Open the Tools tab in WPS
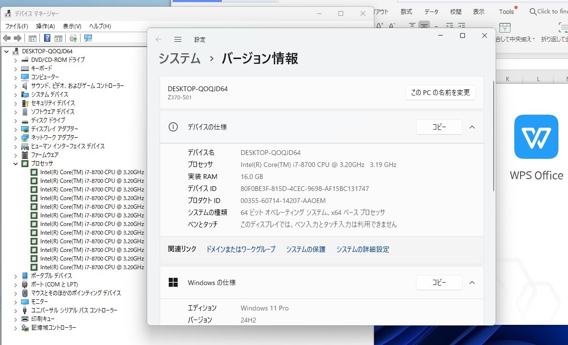This screenshot has height=345, width=568. click(506, 12)
